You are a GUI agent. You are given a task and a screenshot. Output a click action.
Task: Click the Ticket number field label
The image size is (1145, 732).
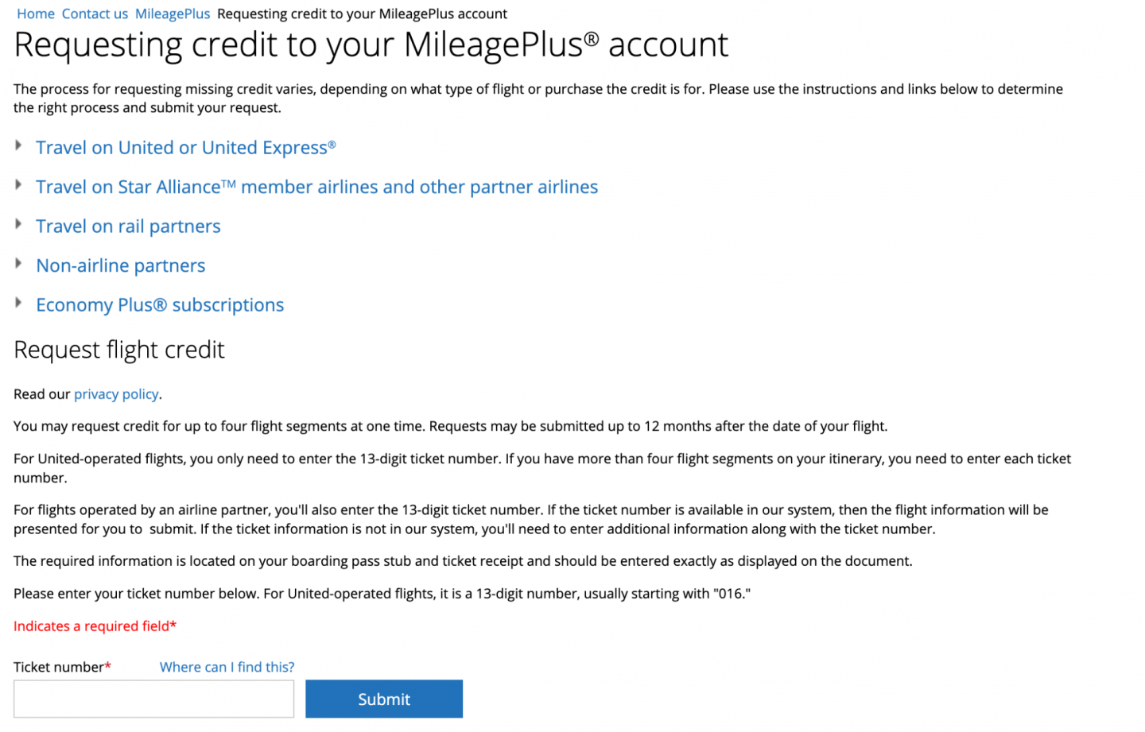(58, 668)
